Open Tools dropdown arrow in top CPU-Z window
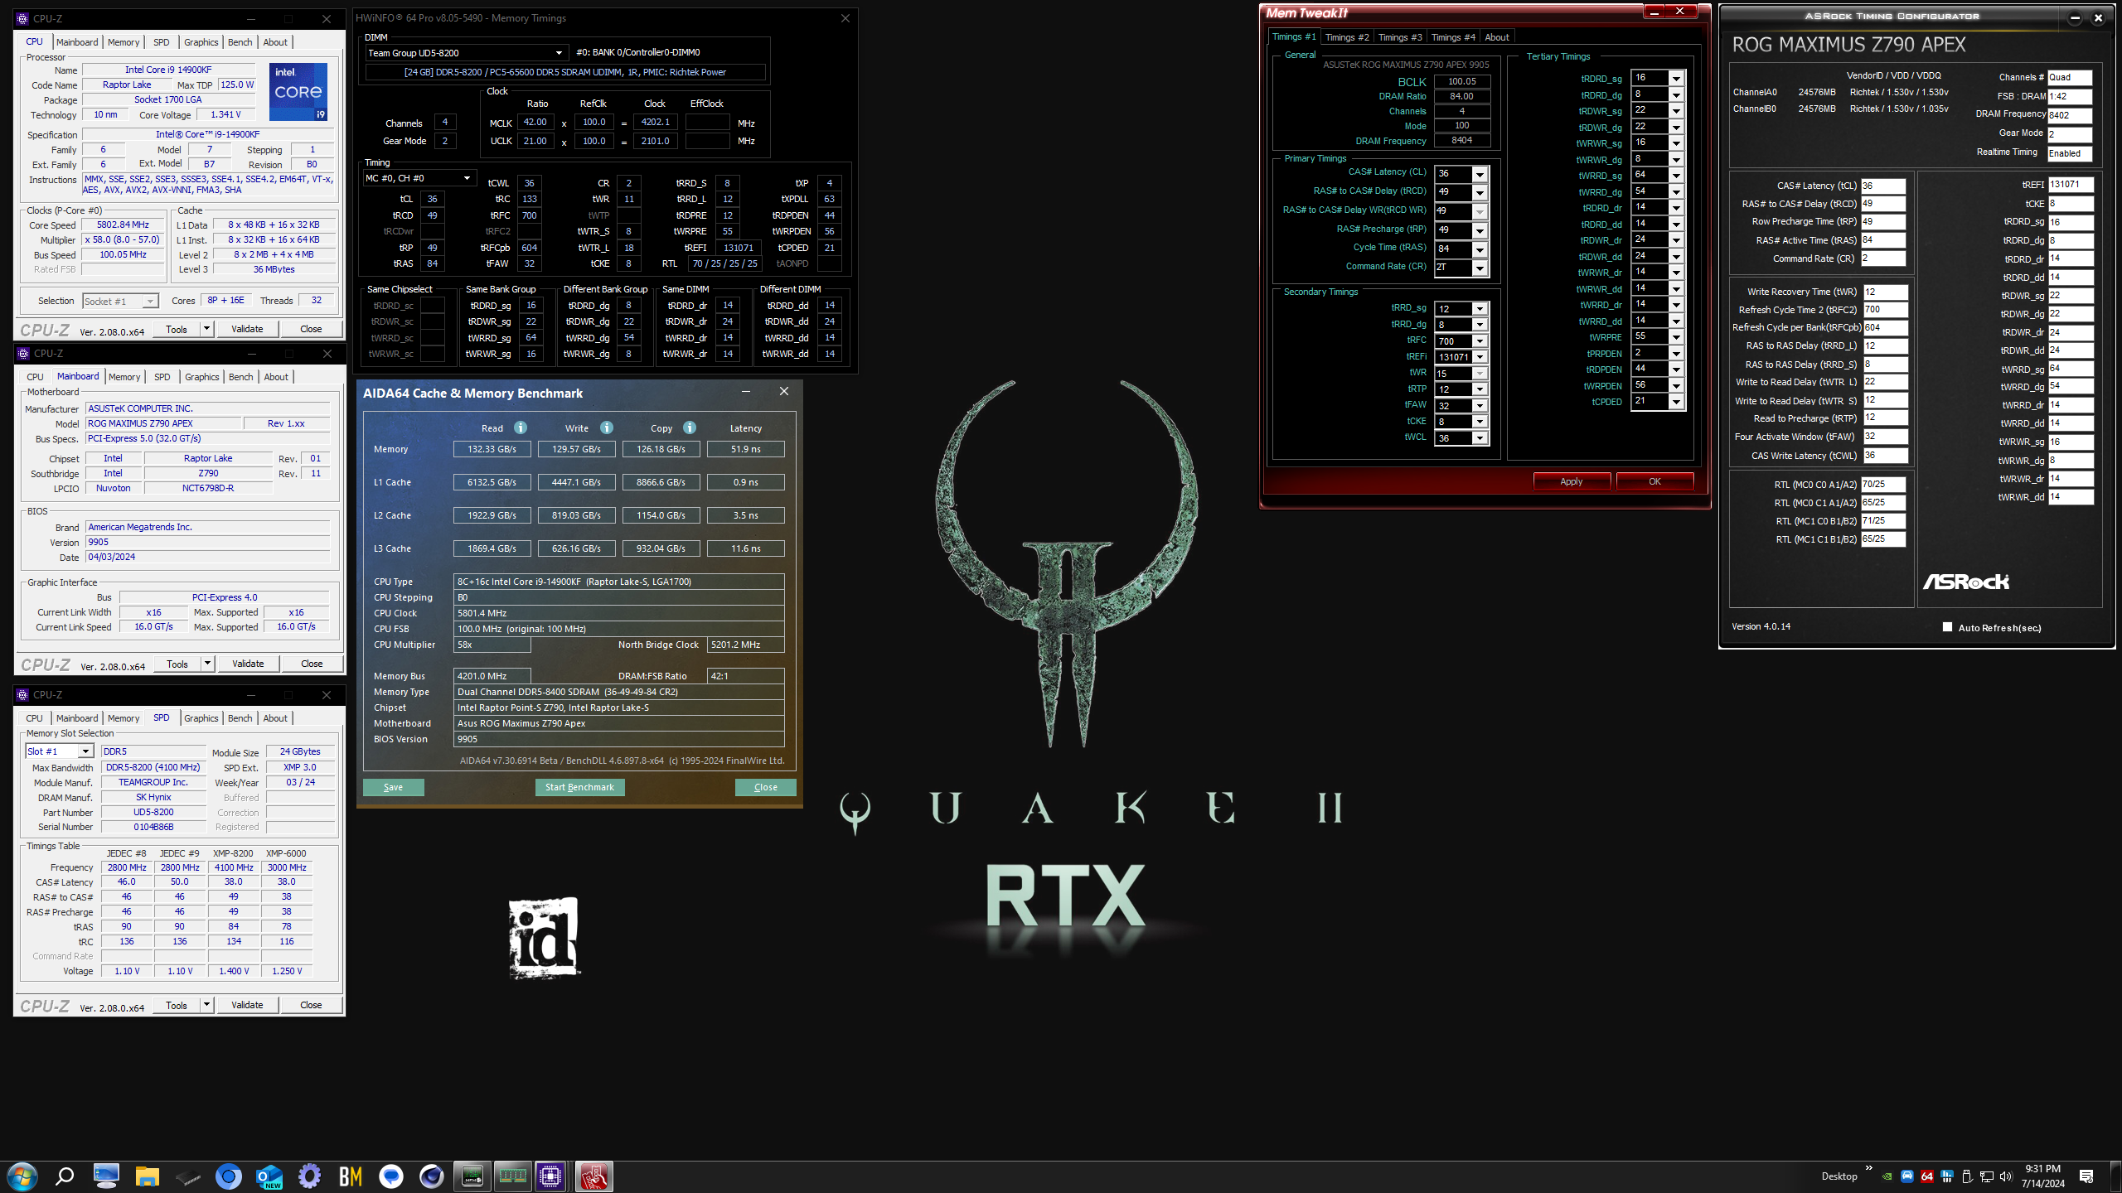The width and height of the screenshot is (2122, 1193). (x=206, y=329)
